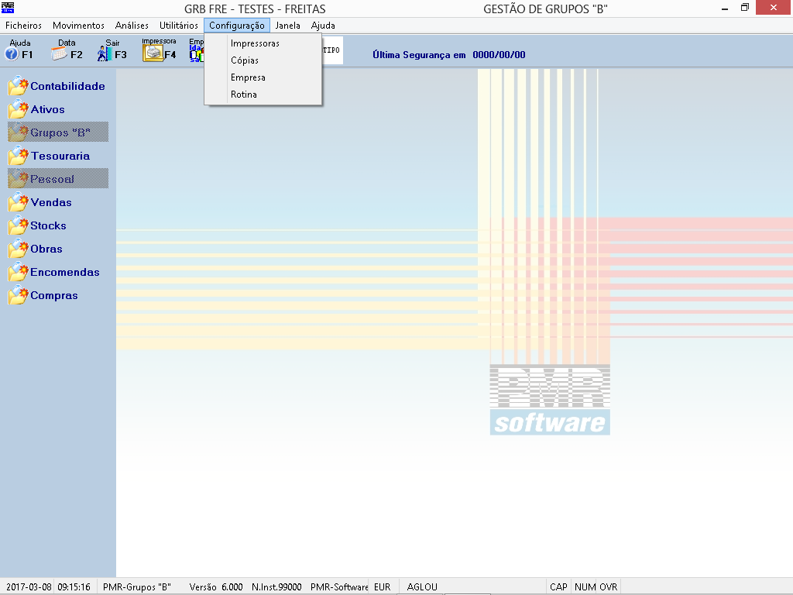
Task: Click the AGLOU status bar entry
Action: click(x=422, y=587)
